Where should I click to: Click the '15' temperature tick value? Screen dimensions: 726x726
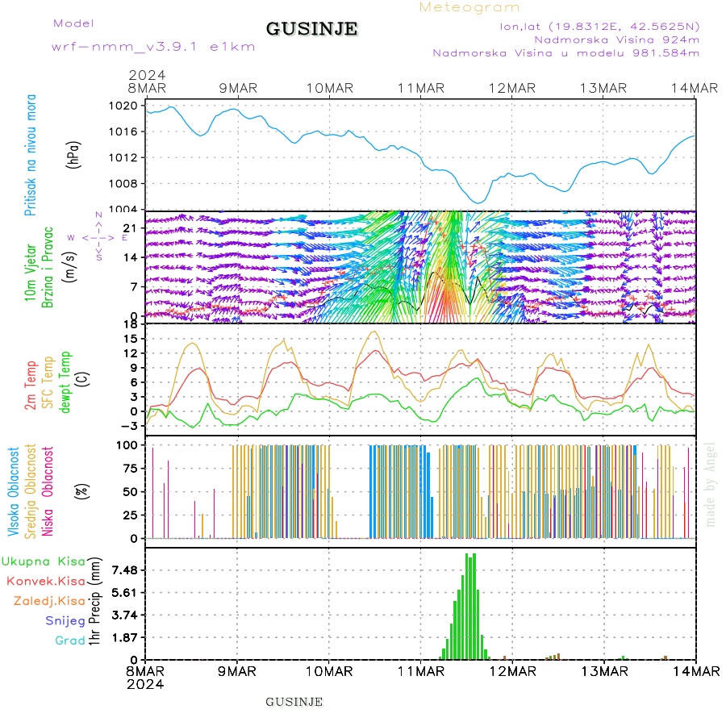131,339
